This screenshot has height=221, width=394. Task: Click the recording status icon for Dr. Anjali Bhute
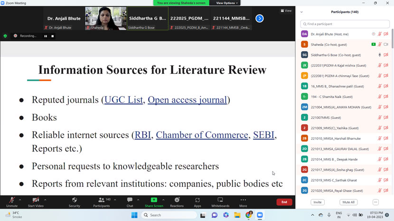[374, 34]
